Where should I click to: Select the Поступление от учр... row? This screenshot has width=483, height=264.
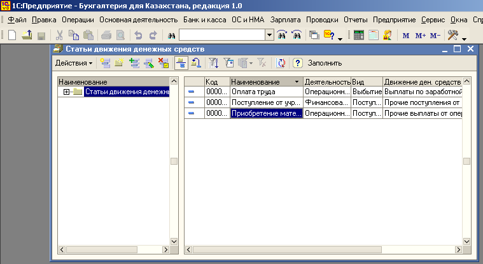click(x=323, y=102)
